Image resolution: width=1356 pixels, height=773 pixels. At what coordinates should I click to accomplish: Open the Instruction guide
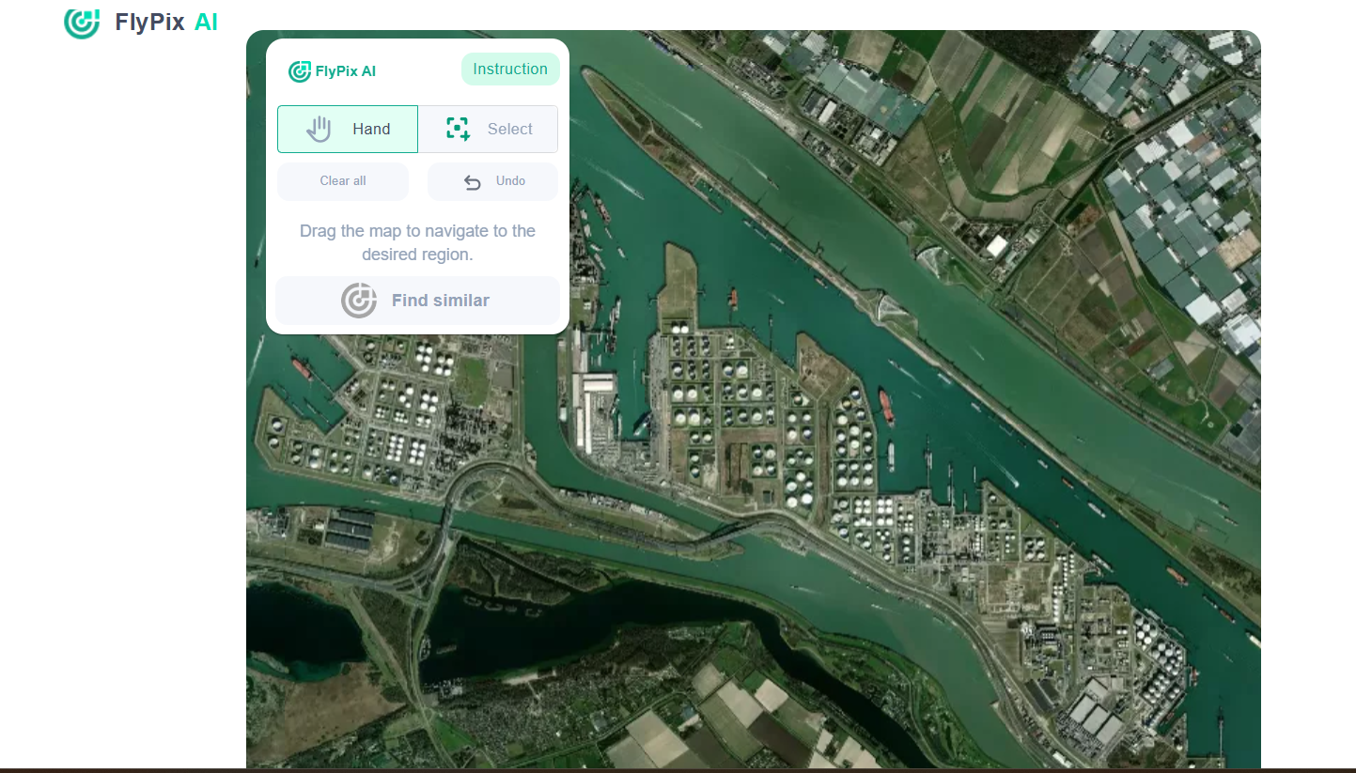pyautogui.click(x=510, y=70)
